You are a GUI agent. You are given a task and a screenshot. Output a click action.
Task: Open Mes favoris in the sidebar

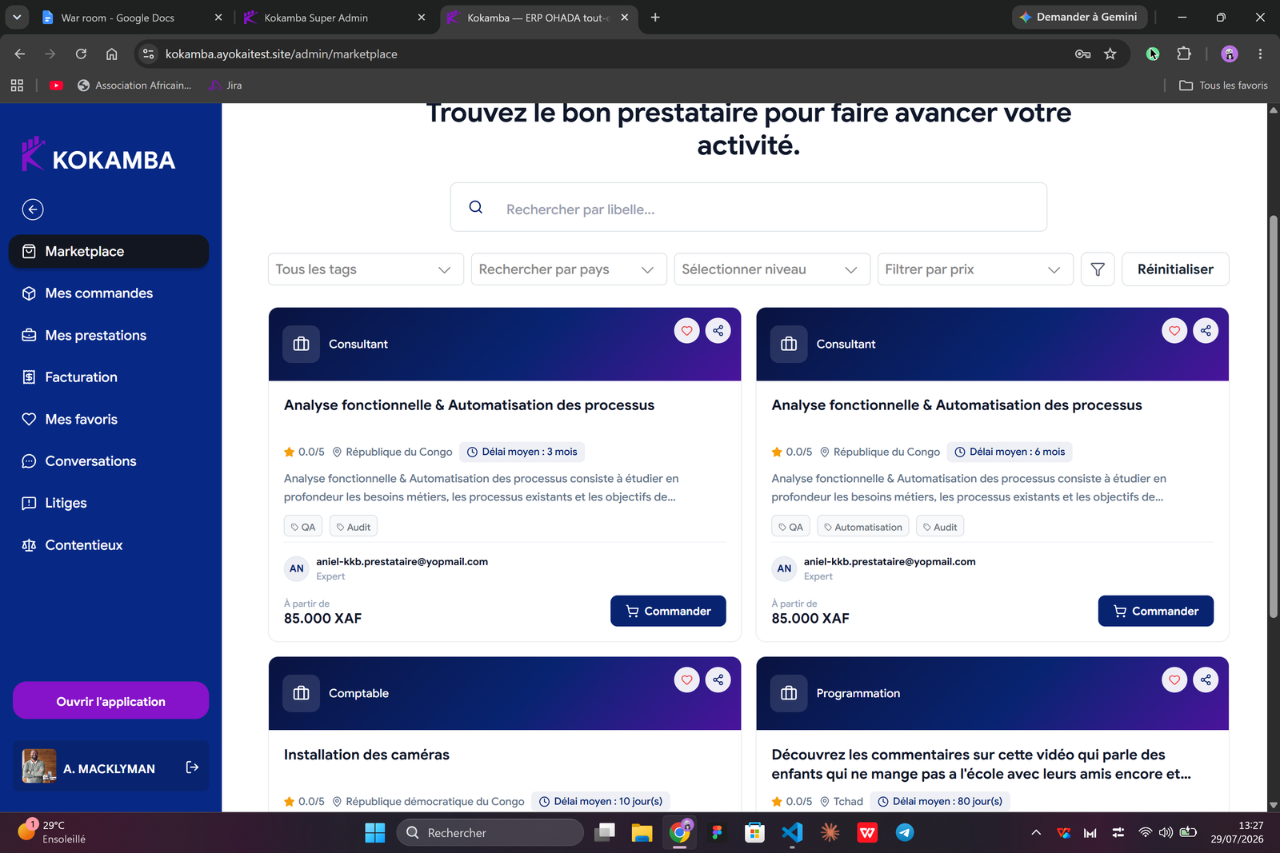click(109, 419)
